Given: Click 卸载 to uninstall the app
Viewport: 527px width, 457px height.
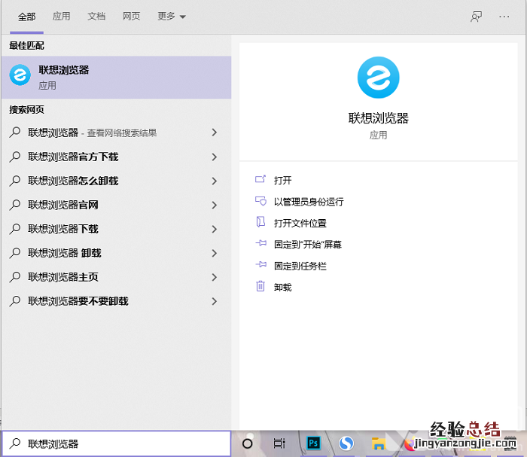Looking at the screenshot, I should pos(282,287).
